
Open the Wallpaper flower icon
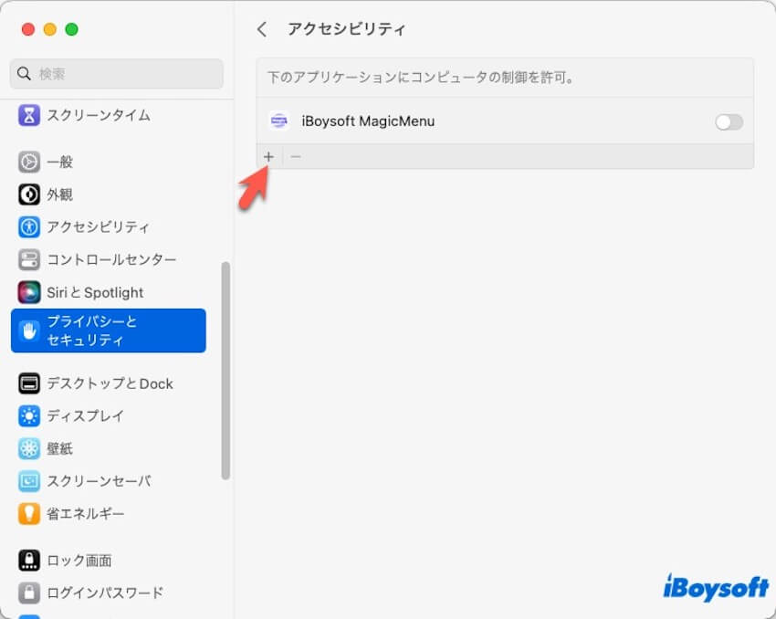click(x=29, y=448)
